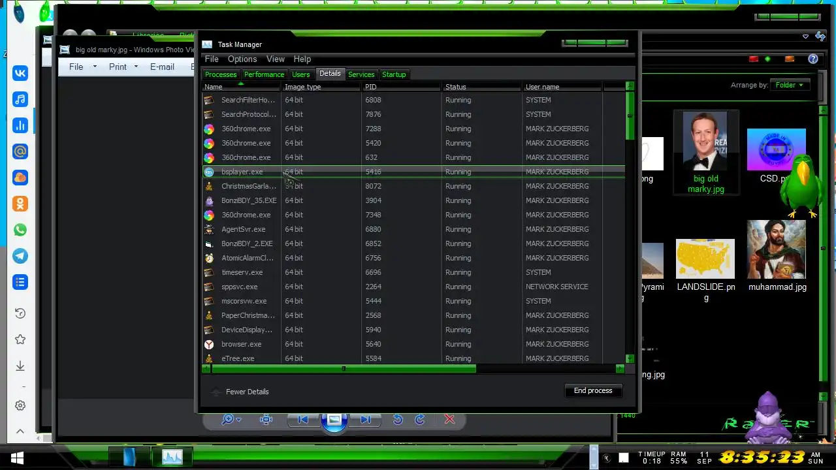Open the history clock sidebar icon
The width and height of the screenshot is (836, 470).
[20, 313]
